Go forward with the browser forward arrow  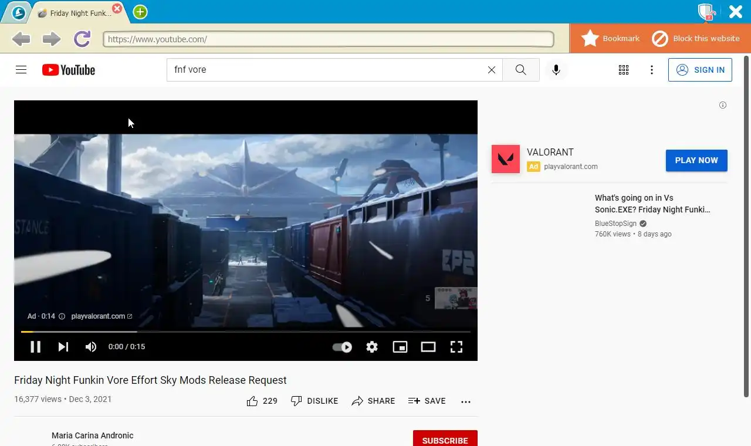[x=51, y=39]
